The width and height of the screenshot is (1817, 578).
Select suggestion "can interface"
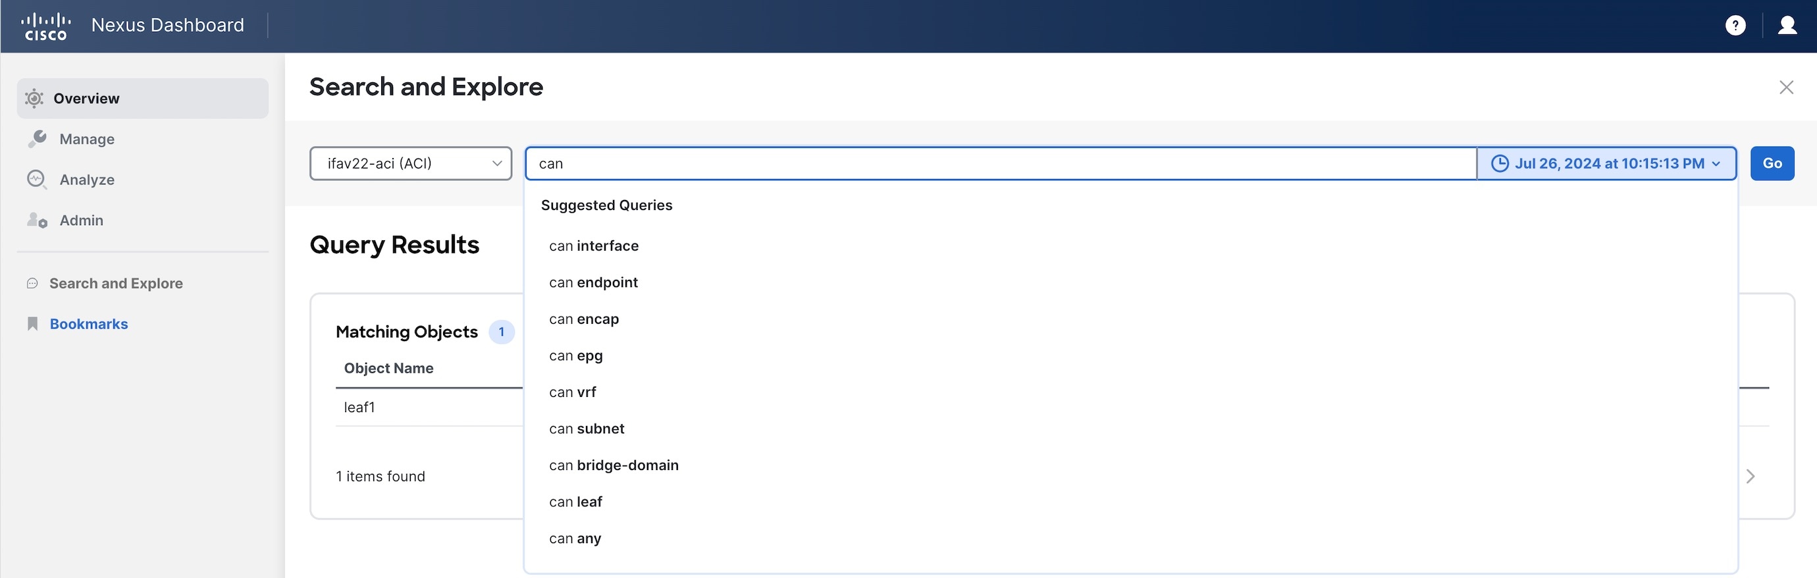point(594,246)
